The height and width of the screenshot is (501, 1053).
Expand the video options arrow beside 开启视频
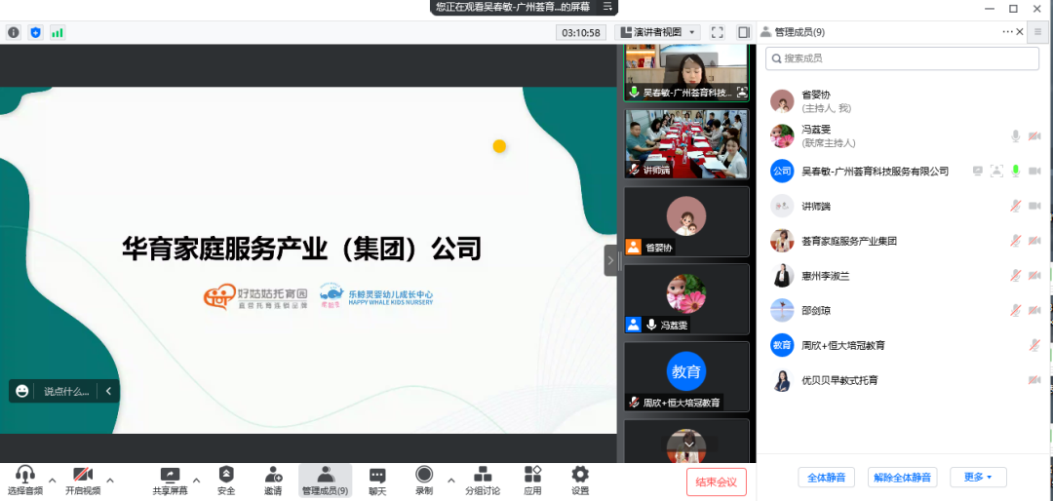tap(110, 481)
